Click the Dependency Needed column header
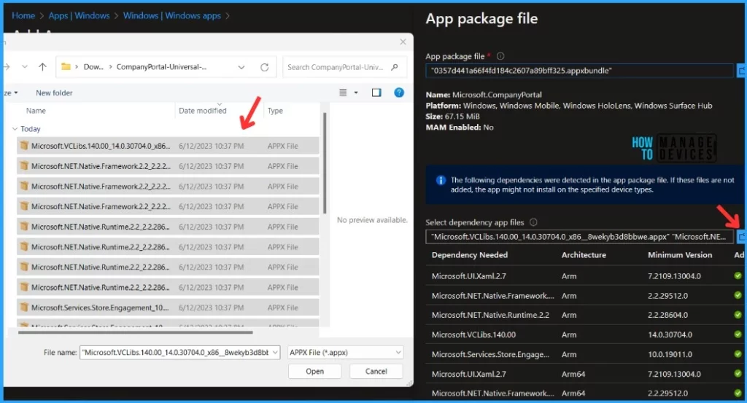 (469, 255)
